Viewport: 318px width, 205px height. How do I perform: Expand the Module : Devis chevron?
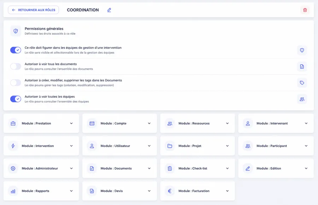pyautogui.click(x=149, y=191)
